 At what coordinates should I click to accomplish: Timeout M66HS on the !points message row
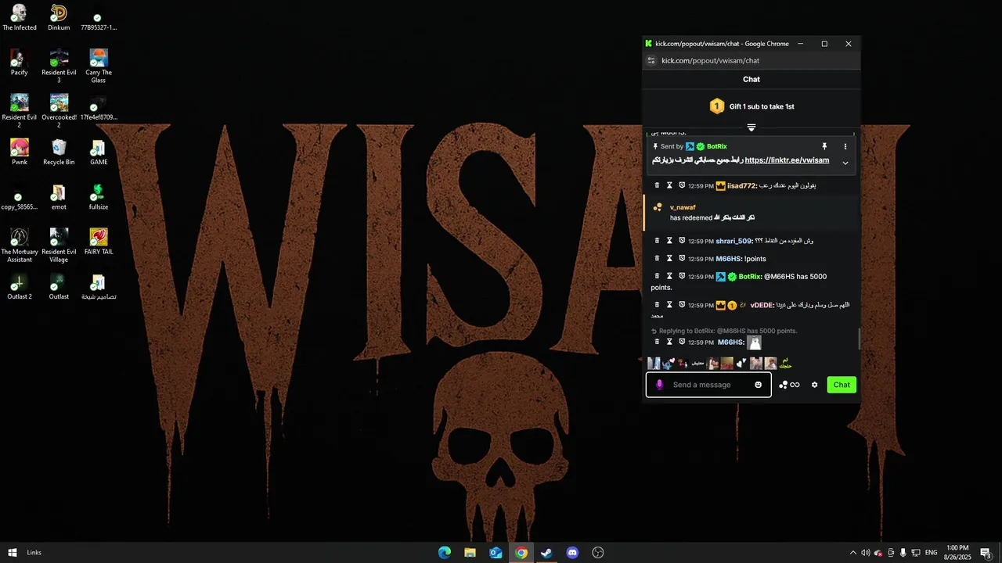tap(669, 258)
